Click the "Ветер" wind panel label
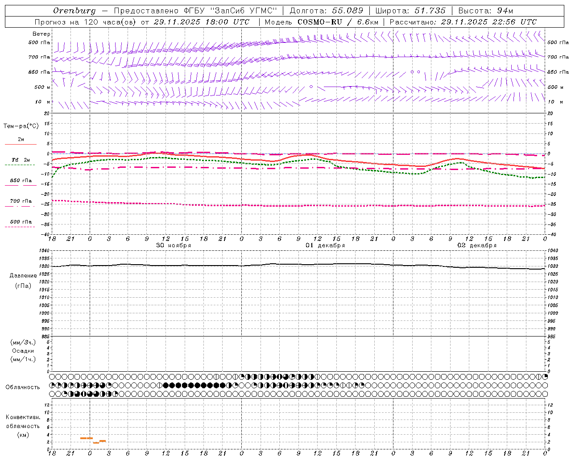 click(x=41, y=34)
